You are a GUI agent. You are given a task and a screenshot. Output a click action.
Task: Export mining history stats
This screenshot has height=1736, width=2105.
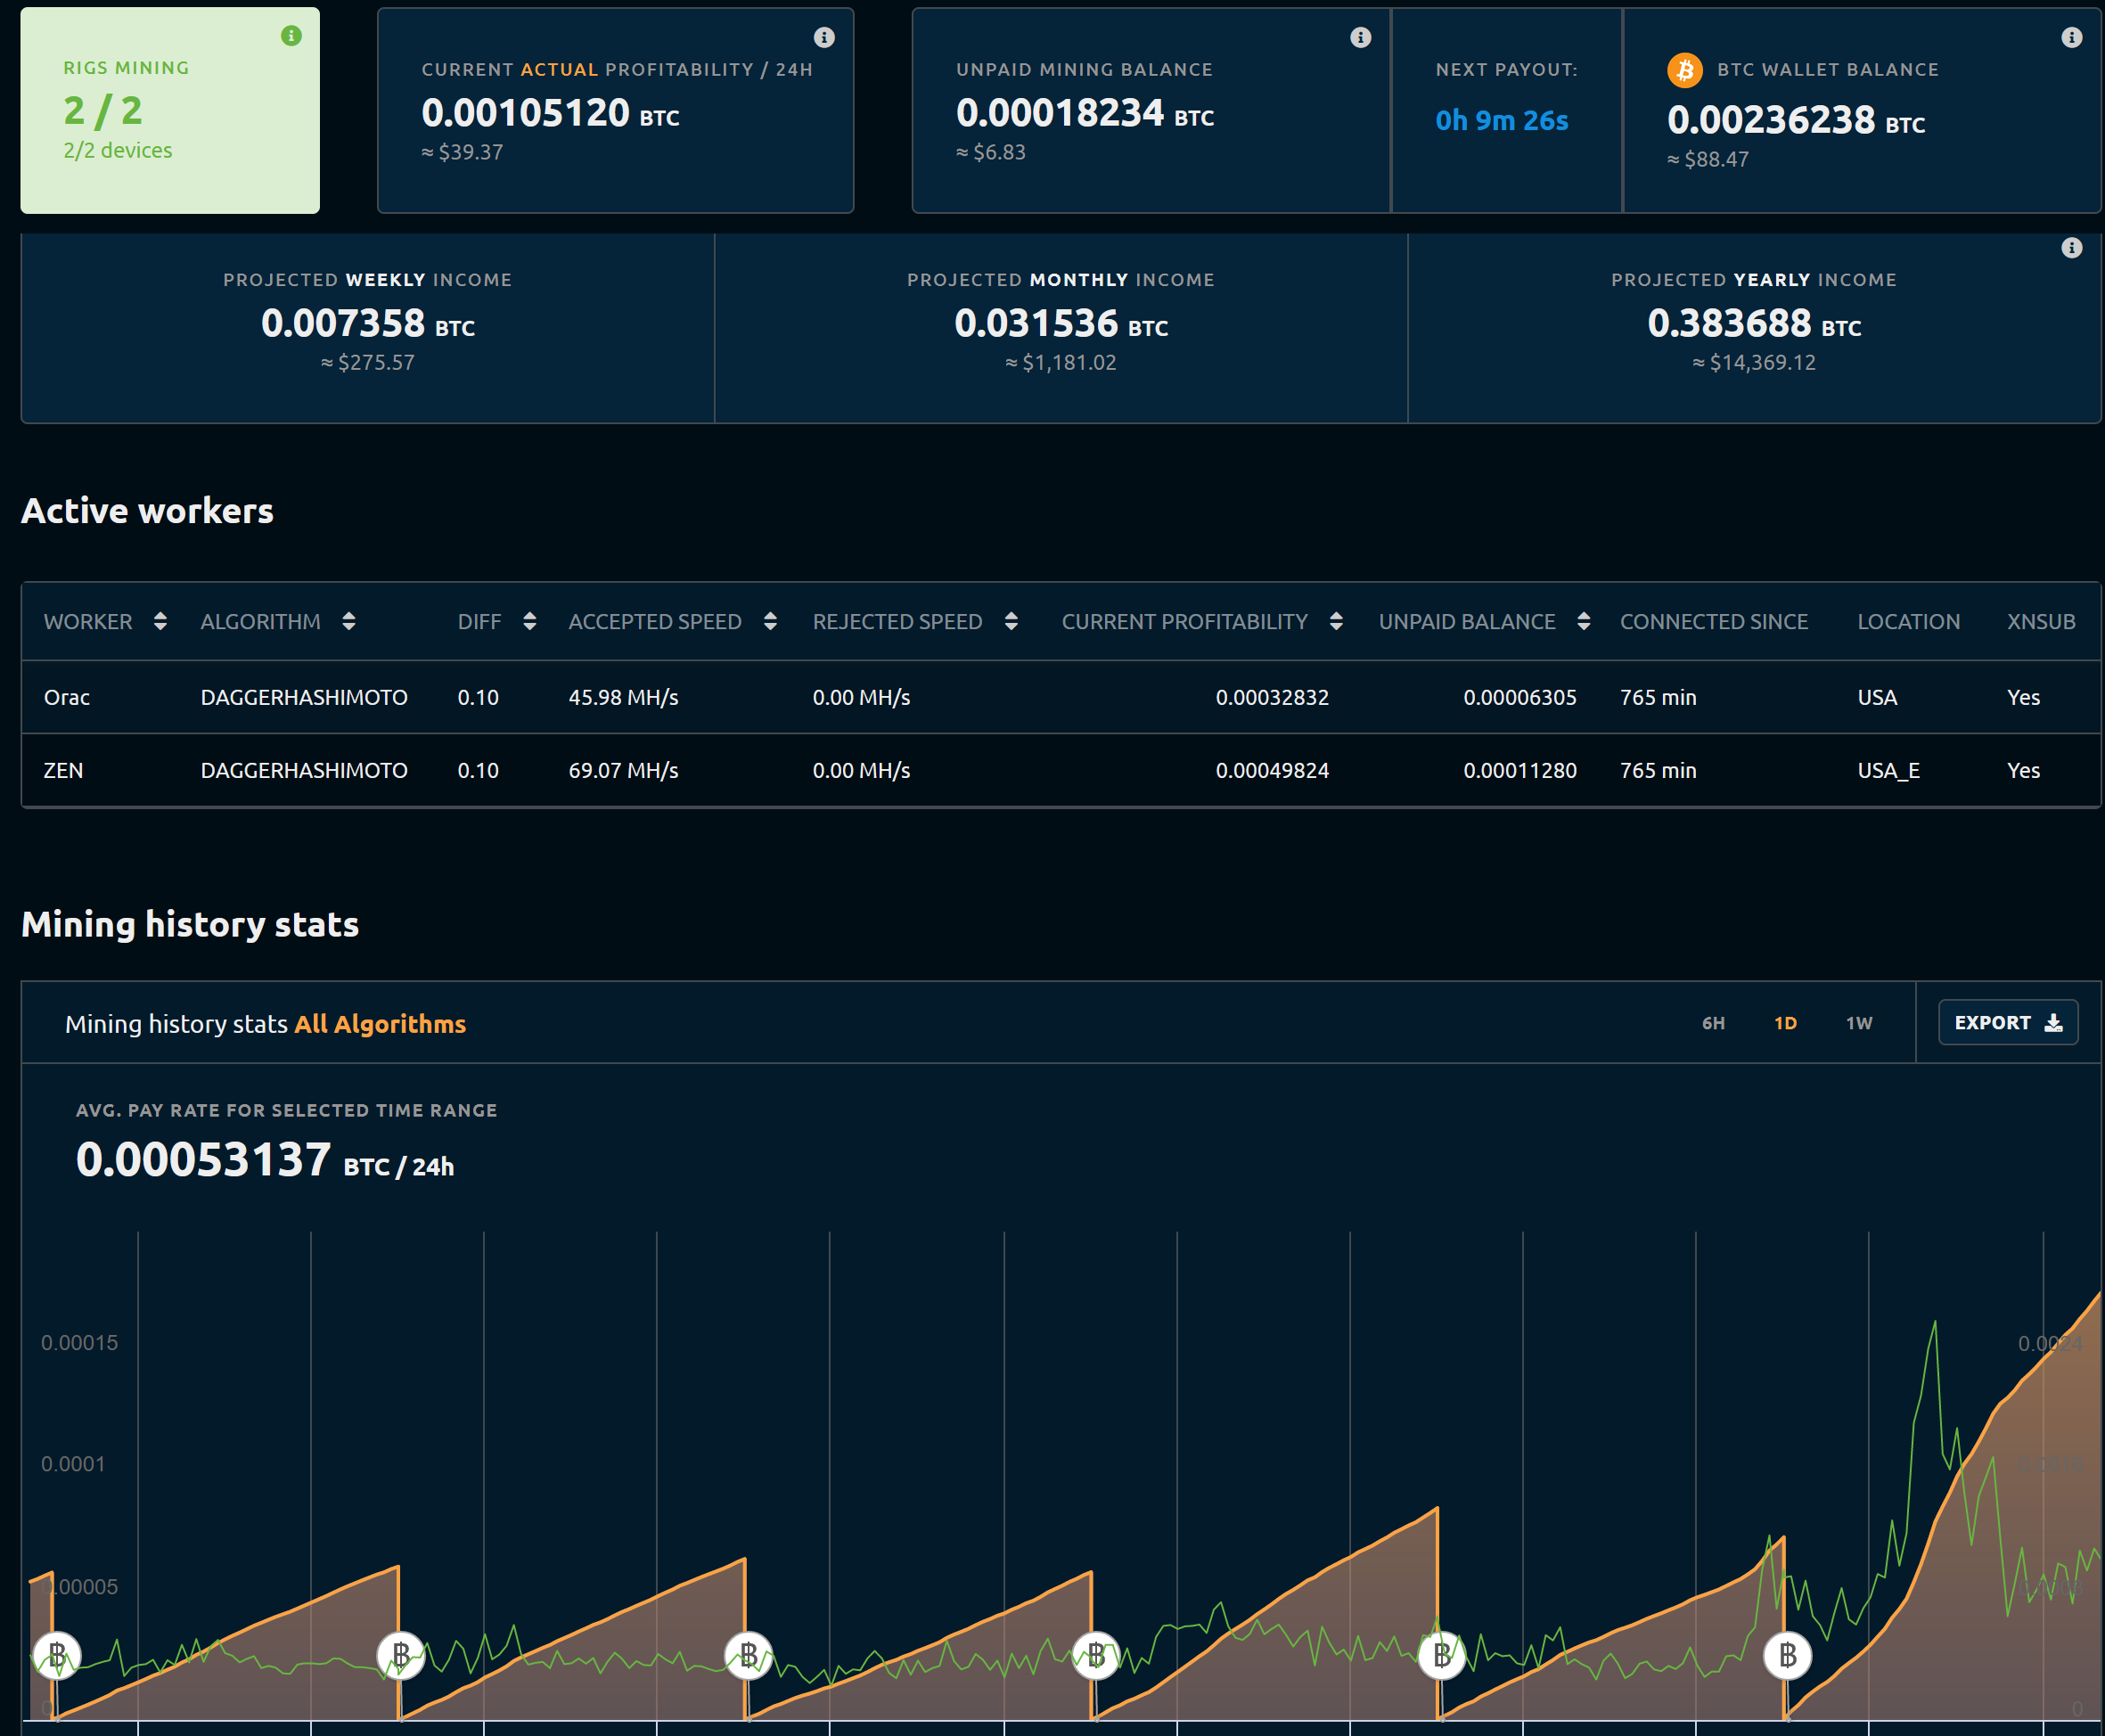pos(2007,1022)
